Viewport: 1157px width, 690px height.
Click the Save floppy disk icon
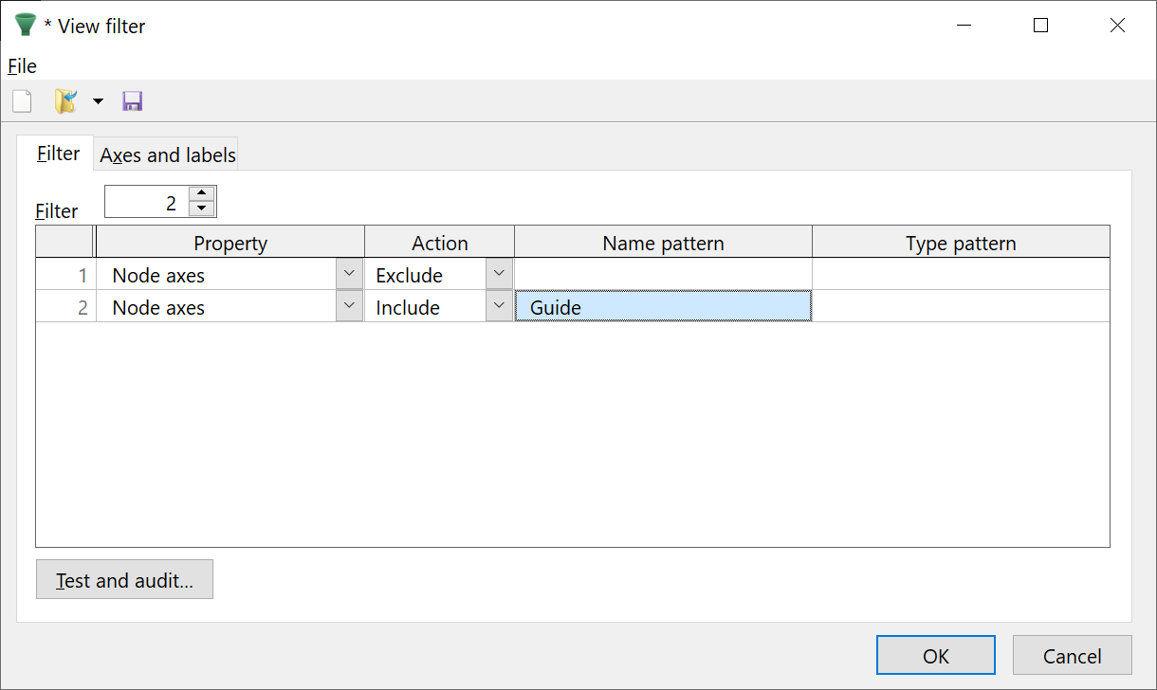[x=133, y=101]
